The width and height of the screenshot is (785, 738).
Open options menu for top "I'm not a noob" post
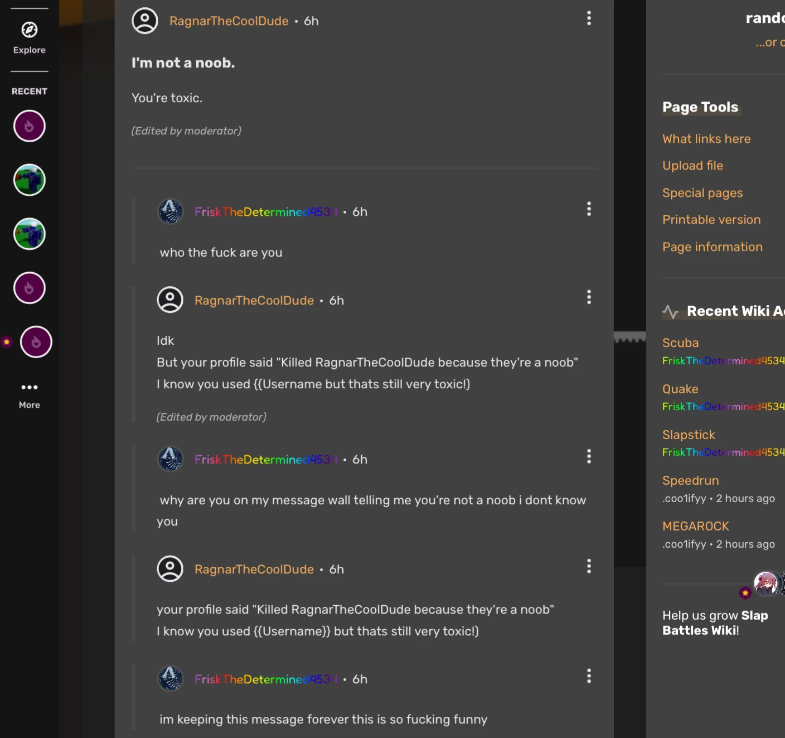[x=589, y=18]
